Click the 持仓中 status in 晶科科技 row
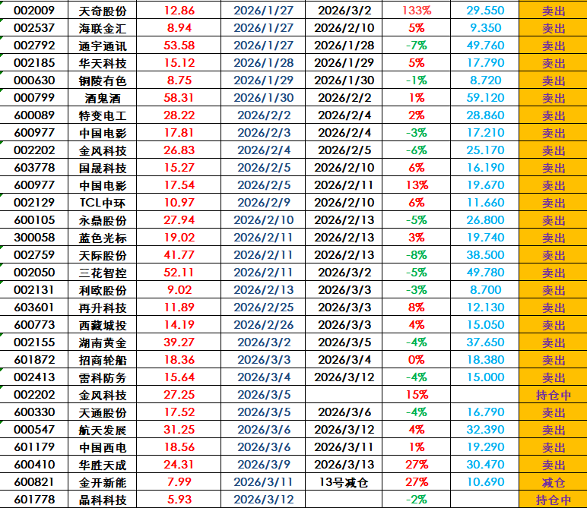Image resolution: width=587 pixels, height=508 pixels. coord(554,500)
